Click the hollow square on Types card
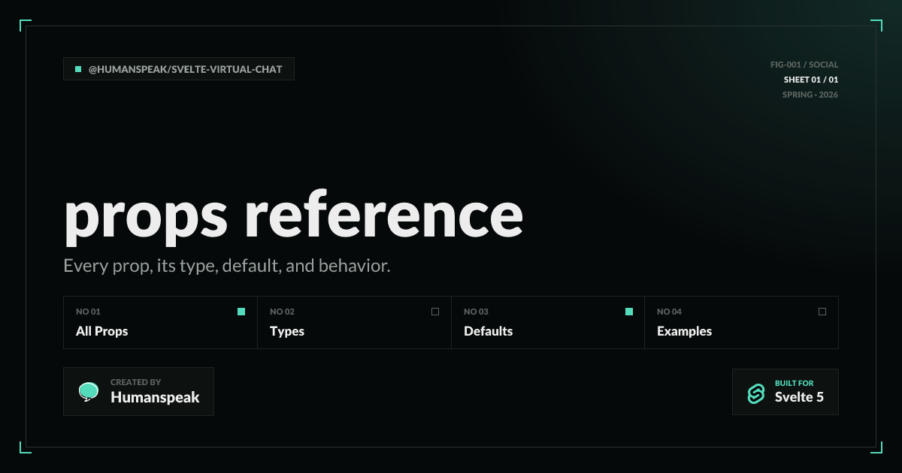Image resolution: width=902 pixels, height=473 pixels. [x=435, y=312]
